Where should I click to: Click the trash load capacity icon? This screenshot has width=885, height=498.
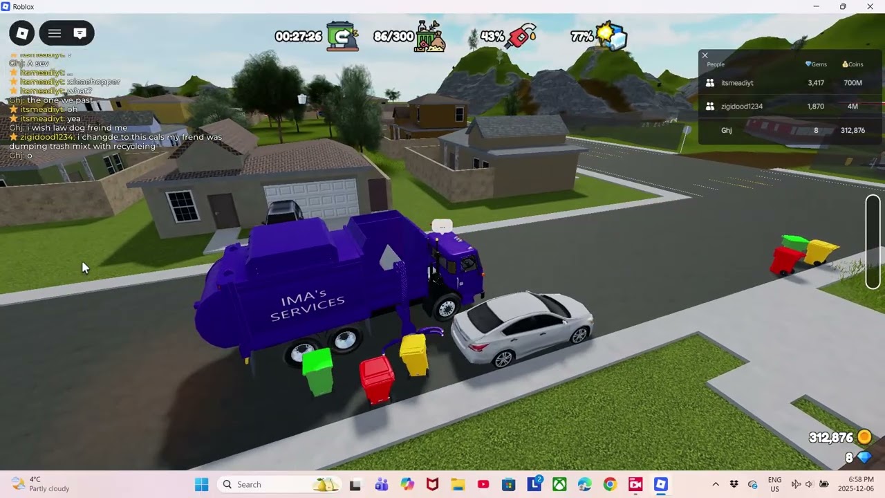(430, 36)
